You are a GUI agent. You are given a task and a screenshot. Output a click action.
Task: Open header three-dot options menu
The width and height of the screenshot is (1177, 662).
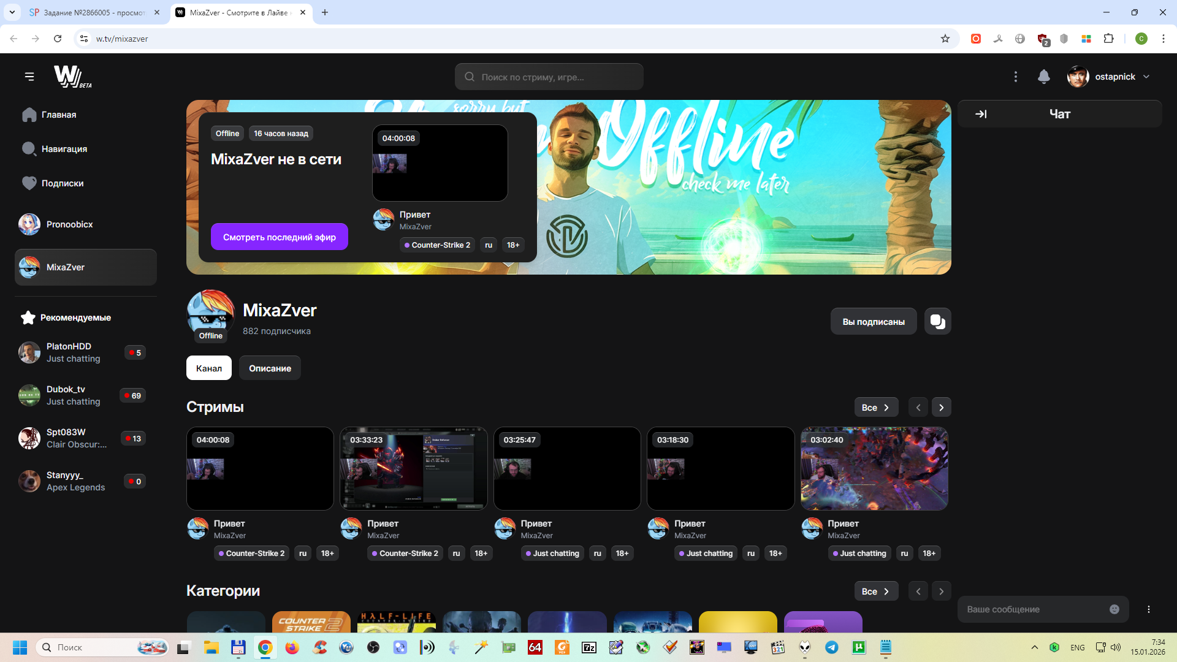[x=1015, y=77]
